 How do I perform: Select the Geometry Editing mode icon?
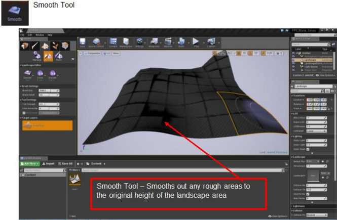click(x=65, y=46)
